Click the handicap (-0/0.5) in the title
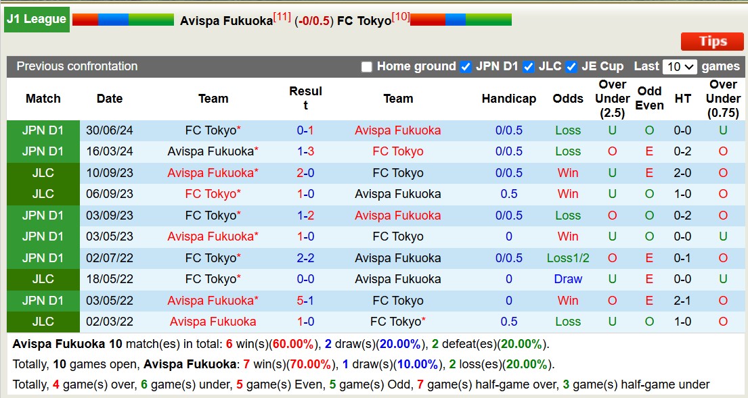This screenshot has width=748, height=398. click(314, 21)
